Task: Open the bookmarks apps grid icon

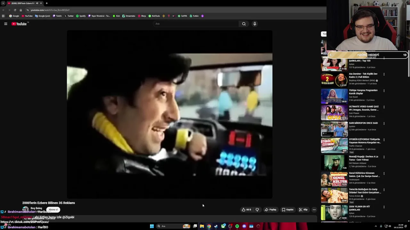Action: (3, 16)
